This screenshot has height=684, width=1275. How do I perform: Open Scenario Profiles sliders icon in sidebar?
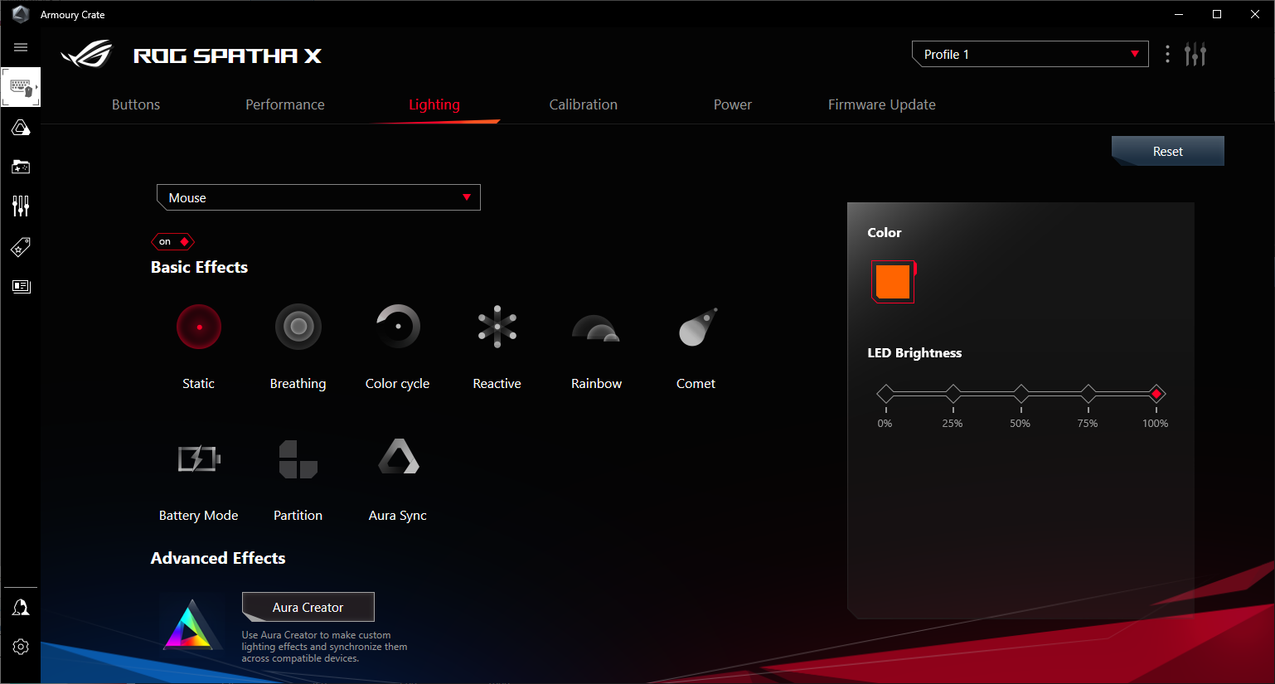[x=21, y=206]
